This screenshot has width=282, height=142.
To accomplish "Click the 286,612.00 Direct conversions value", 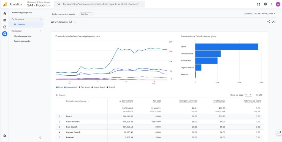I will [128, 117].
